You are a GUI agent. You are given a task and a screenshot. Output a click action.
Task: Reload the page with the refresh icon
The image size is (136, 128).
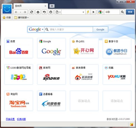[x=32, y=12]
